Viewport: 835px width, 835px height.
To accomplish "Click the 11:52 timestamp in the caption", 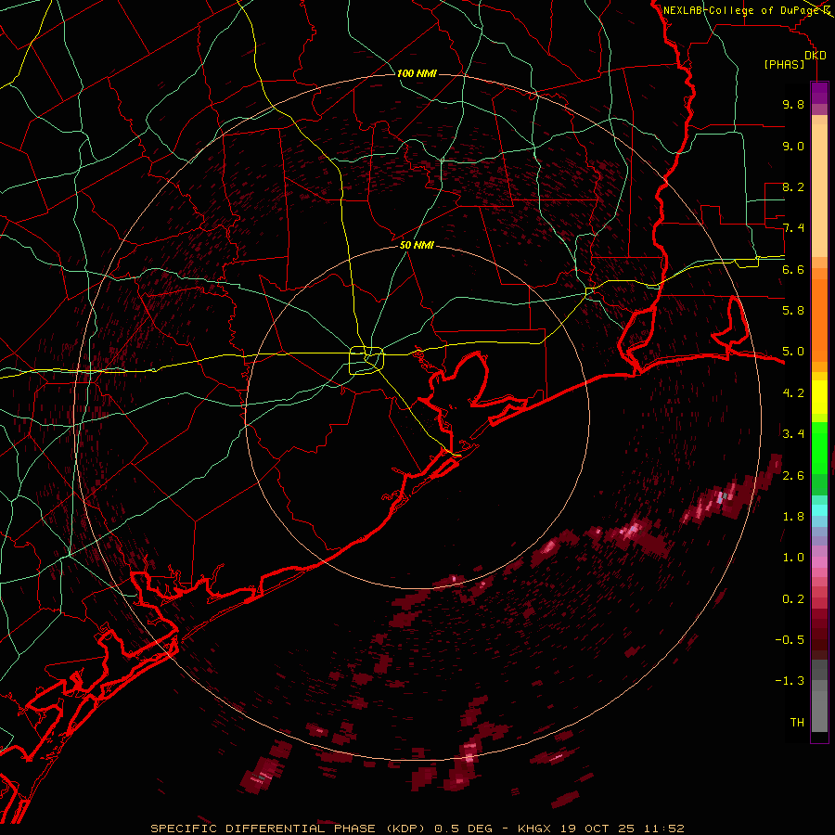I will pyautogui.click(x=662, y=829).
